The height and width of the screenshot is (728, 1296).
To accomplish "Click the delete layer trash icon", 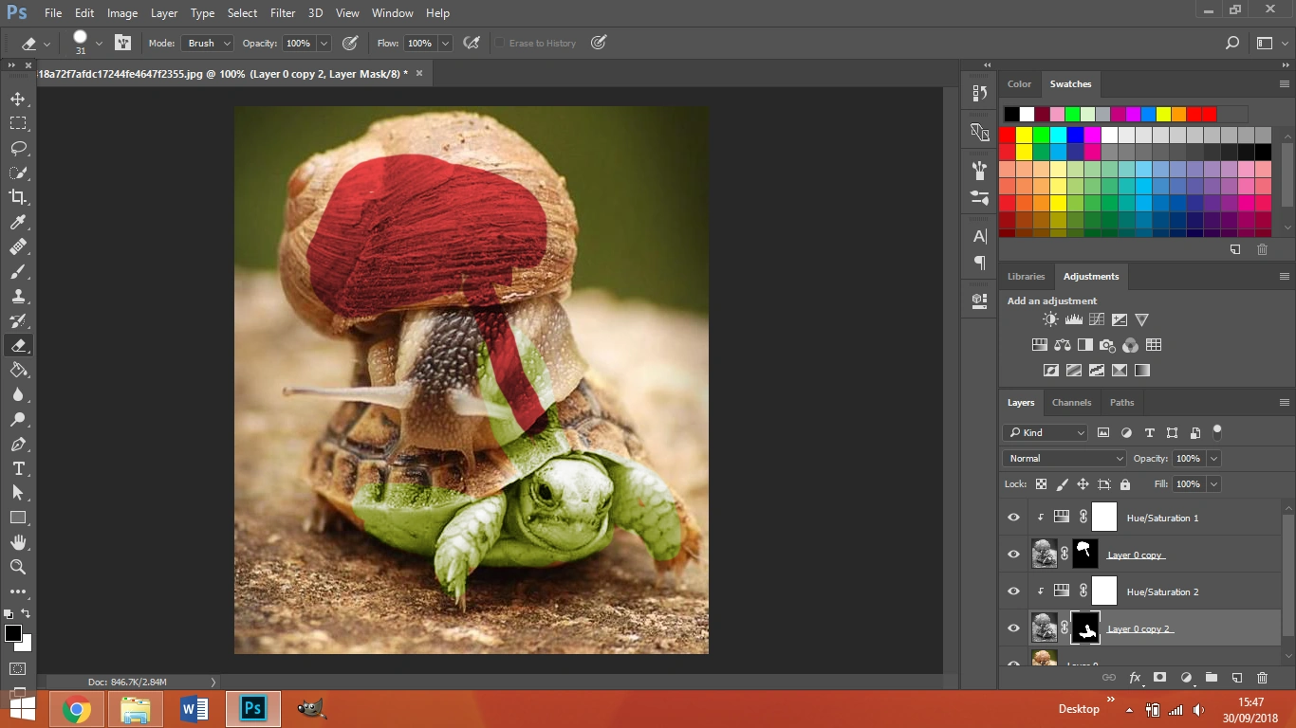I will pyautogui.click(x=1262, y=678).
